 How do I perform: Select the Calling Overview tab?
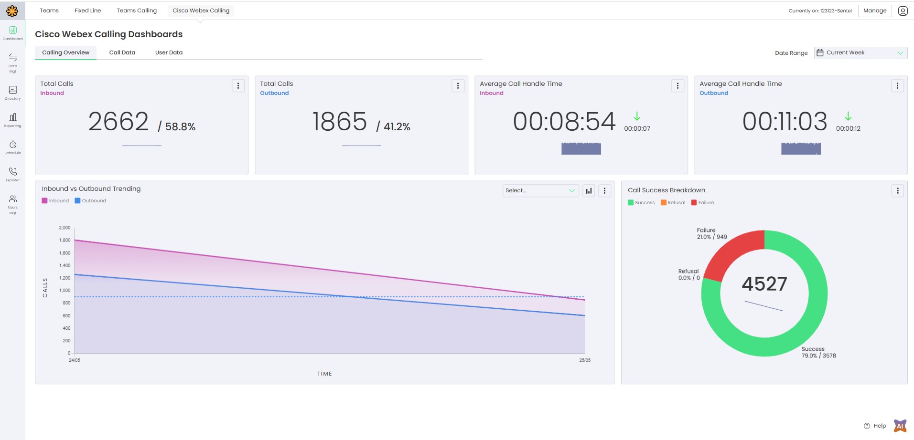click(x=66, y=52)
